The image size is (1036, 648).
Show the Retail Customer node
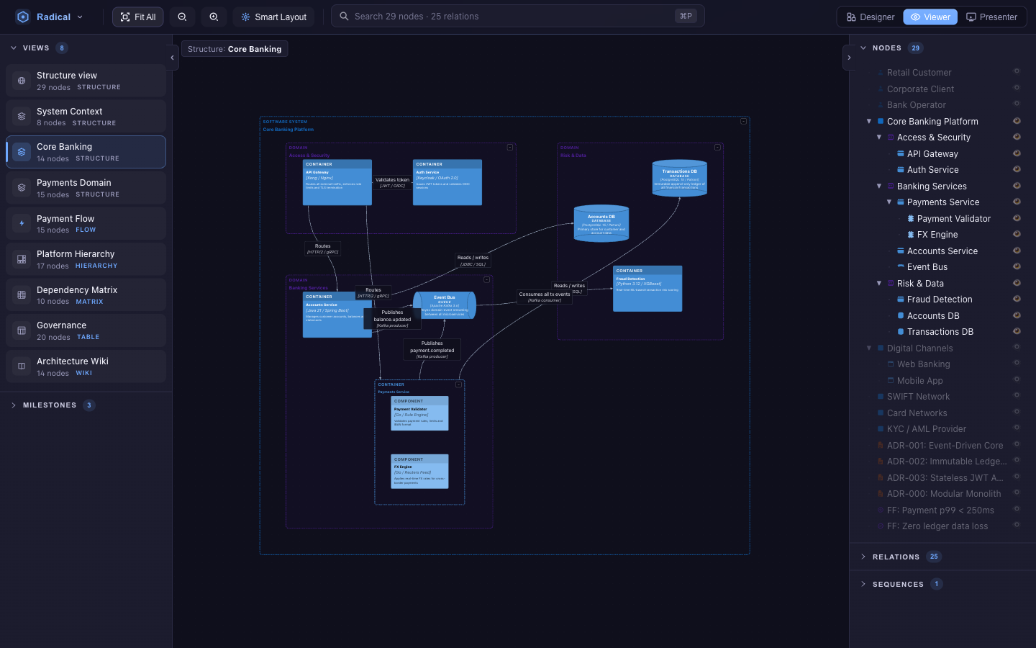[1017, 71]
